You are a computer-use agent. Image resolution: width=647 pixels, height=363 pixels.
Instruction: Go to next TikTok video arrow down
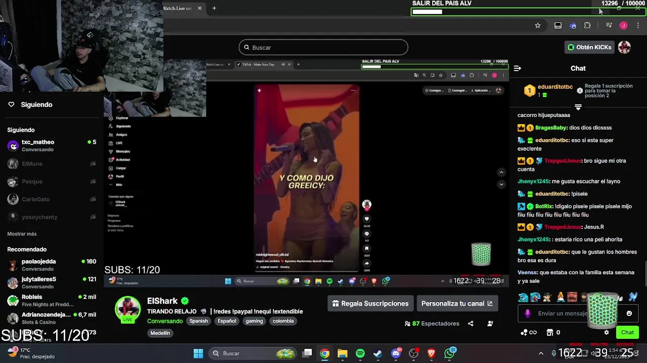[501, 184]
